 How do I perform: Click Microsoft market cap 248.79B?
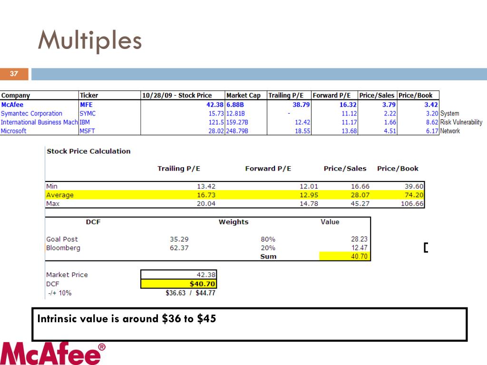[x=237, y=131]
